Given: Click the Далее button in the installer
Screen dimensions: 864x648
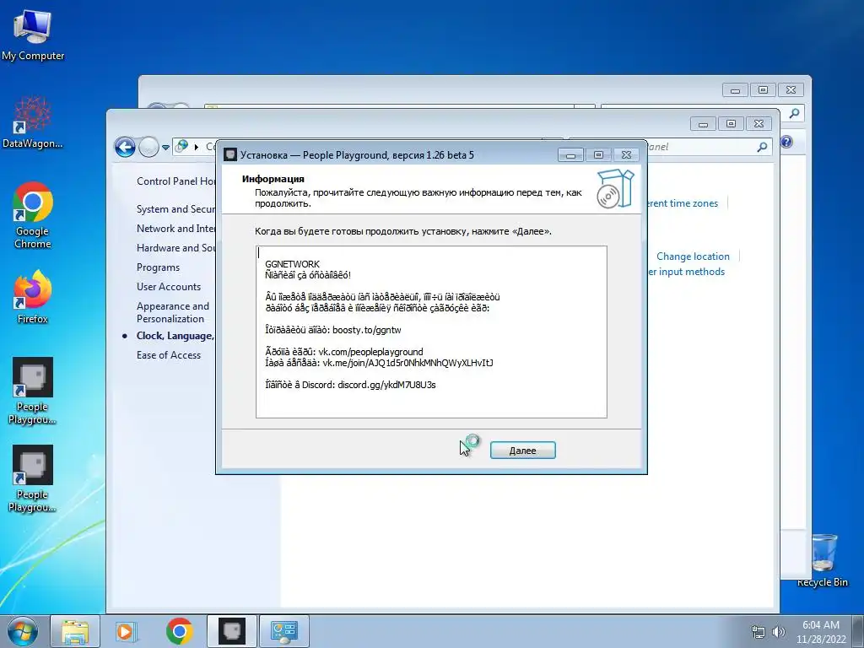Looking at the screenshot, I should (x=522, y=451).
